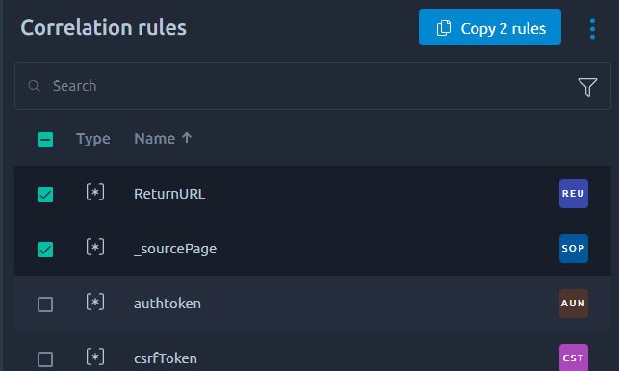Click the type icon beside _sourcePage
This screenshot has height=371, width=619.
(95, 248)
